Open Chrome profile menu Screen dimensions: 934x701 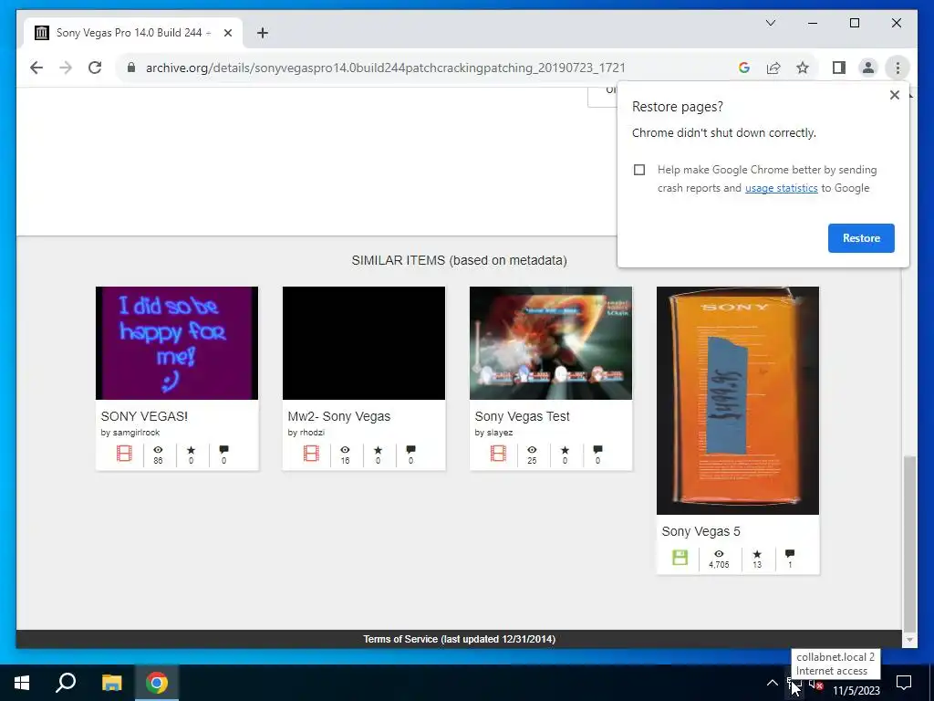click(x=868, y=68)
